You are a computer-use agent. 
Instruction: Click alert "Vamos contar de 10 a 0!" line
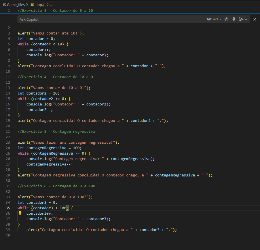click(54, 88)
